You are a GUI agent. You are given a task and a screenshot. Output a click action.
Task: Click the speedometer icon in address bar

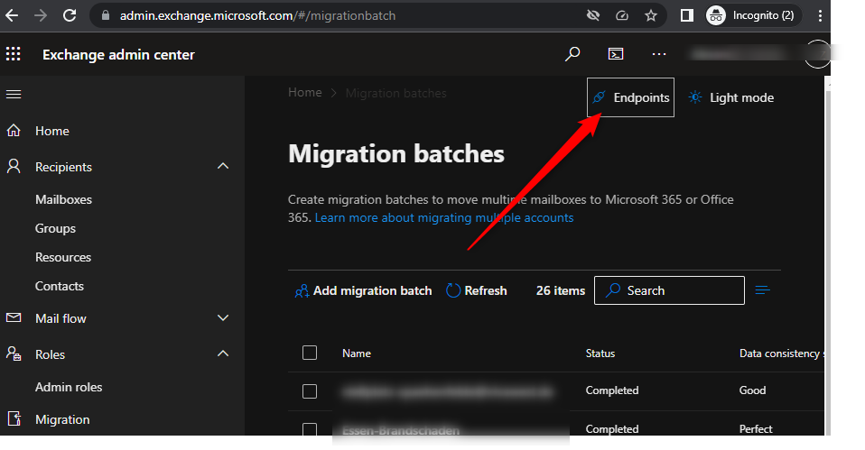pyautogui.click(x=622, y=15)
